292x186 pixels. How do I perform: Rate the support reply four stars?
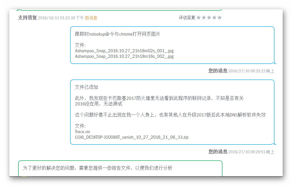[x=214, y=18]
